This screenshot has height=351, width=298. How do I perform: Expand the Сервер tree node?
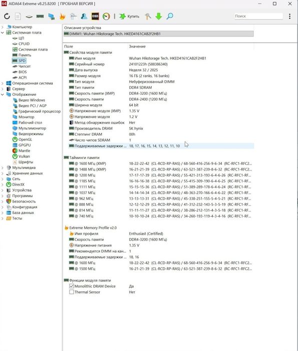click(x=3, y=89)
